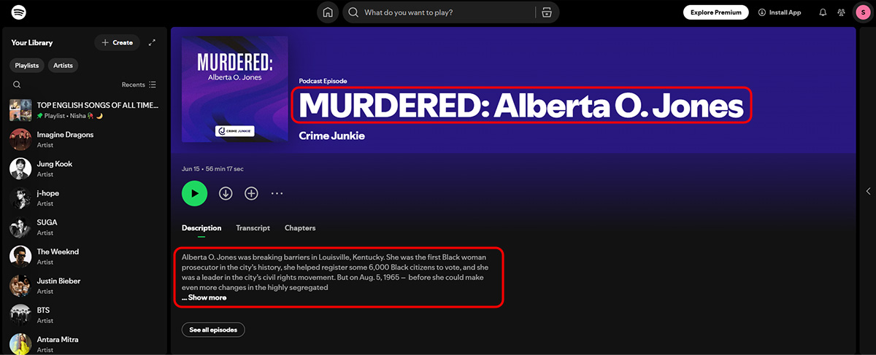Viewport: 876px width, 355px height.
Task: Click the Explore Premium button
Action: point(716,12)
